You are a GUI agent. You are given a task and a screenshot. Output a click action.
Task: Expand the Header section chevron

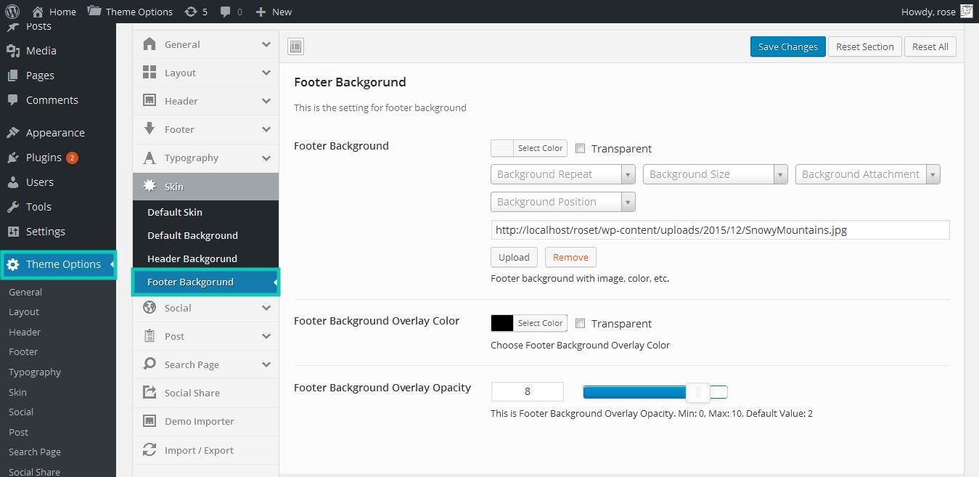(266, 101)
